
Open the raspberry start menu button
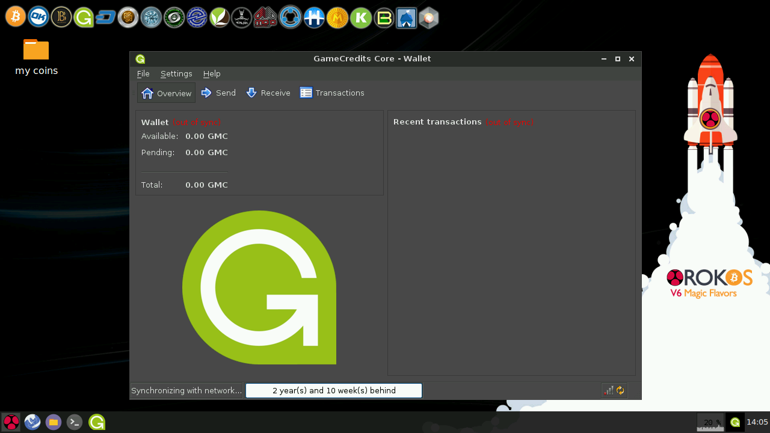11,422
